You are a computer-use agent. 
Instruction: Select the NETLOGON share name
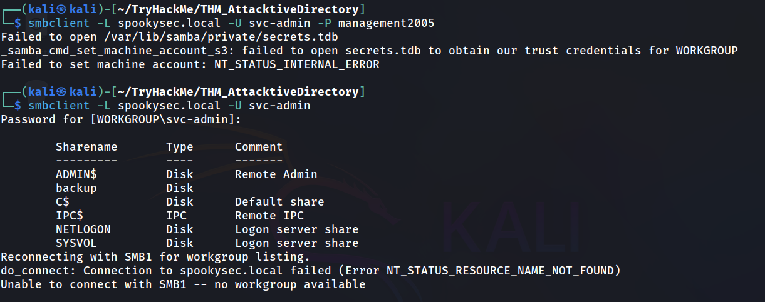pyautogui.click(x=83, y=229)
